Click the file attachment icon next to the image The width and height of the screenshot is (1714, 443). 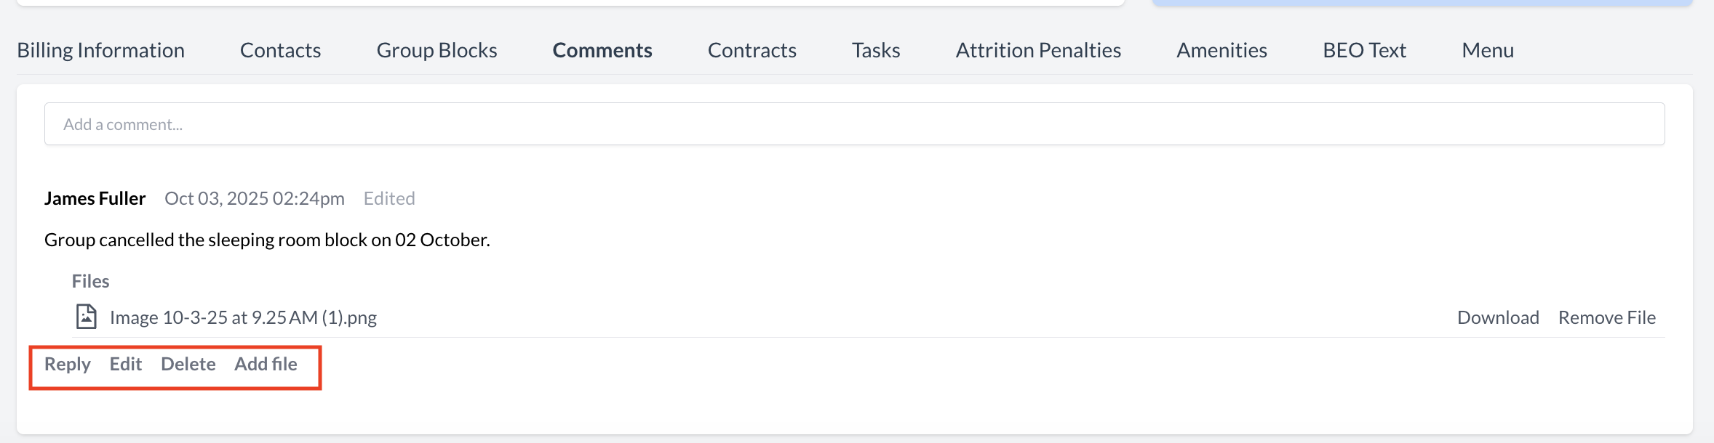point(86,317)
